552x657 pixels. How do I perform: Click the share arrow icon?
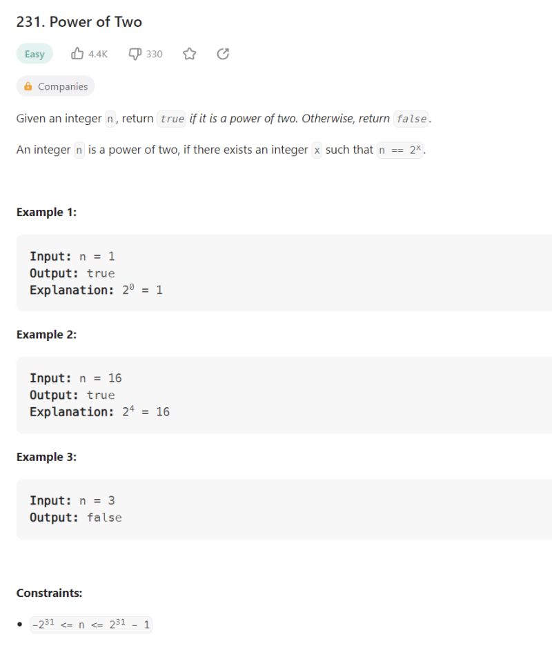(x=223, y=54)
